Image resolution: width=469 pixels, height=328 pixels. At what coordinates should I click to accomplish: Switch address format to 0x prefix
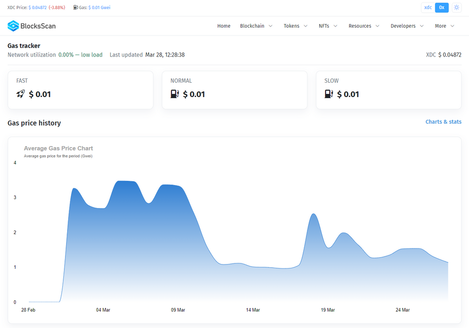pos(442,7)
